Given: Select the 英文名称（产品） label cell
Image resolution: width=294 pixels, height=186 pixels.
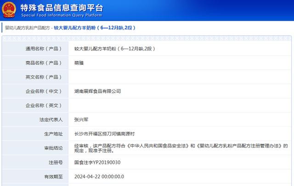Looking at the screenshot, I should (x=35, y=77).
